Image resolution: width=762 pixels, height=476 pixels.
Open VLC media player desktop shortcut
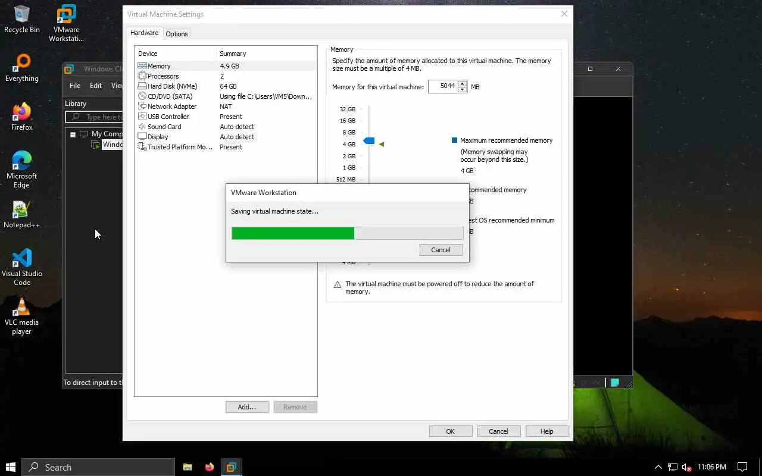(22, 316)
